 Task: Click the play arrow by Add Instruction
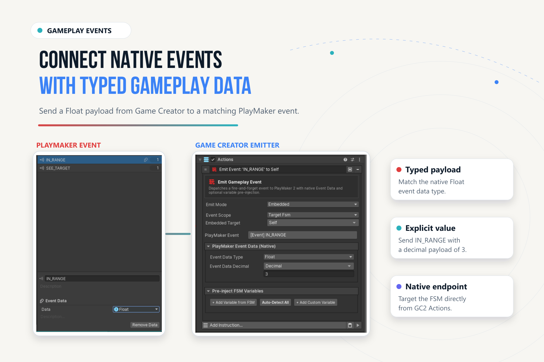click(x=358, y=325)
